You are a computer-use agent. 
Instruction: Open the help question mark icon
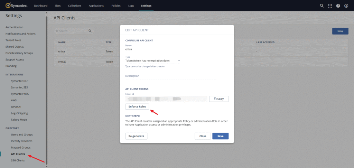(338, 6)
